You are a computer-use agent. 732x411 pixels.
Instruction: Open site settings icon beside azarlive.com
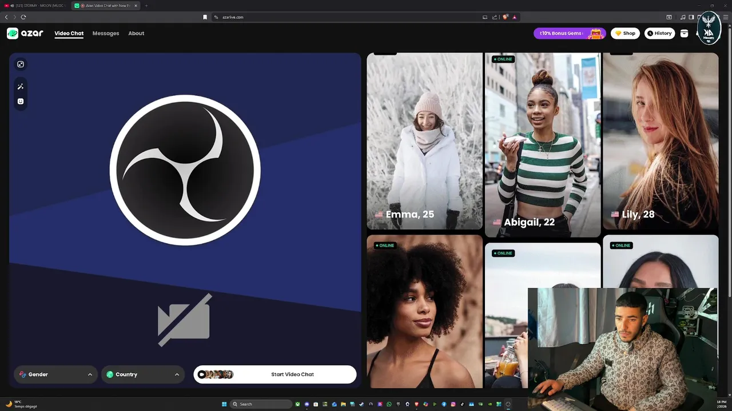click(216, 17)
